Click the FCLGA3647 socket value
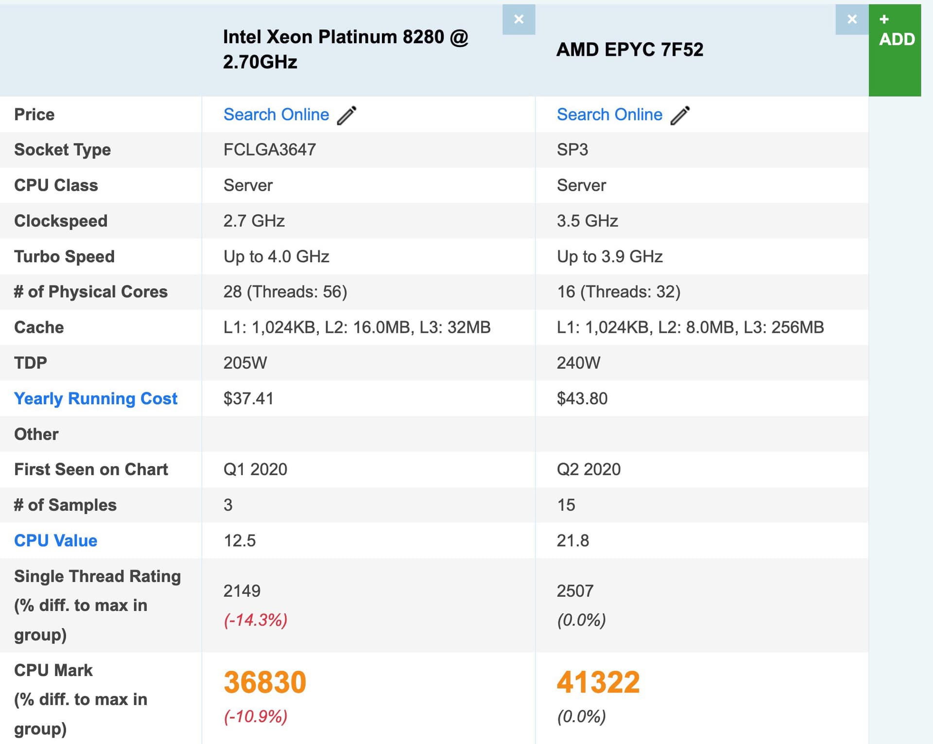This screenshot has width=933, height=744. coord(270,150)
